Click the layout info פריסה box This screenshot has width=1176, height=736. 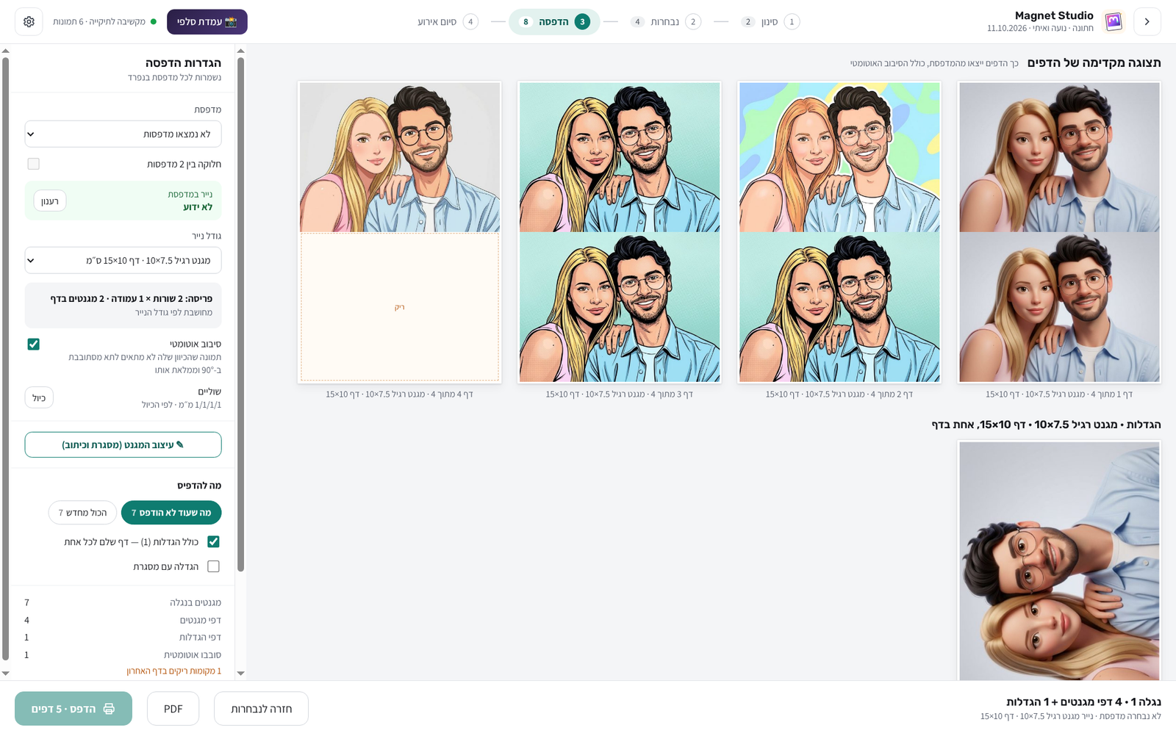point(123,305)
